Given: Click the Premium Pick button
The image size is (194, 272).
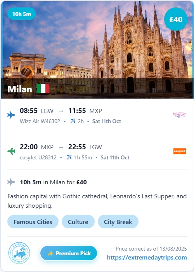Looking at the screenshot, I should [69, 253].
